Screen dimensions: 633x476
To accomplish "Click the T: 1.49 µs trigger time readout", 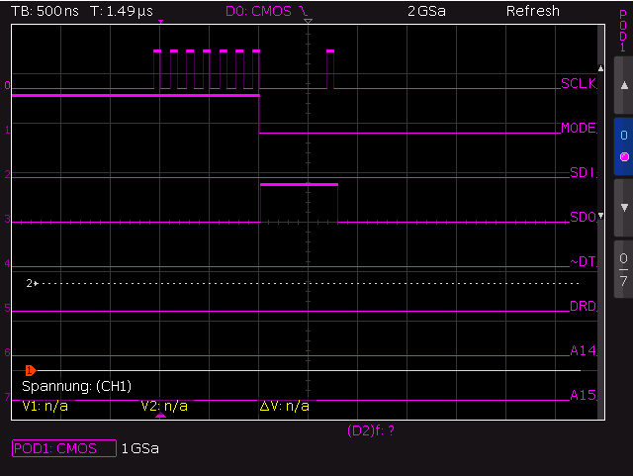I will click(122, 11).
